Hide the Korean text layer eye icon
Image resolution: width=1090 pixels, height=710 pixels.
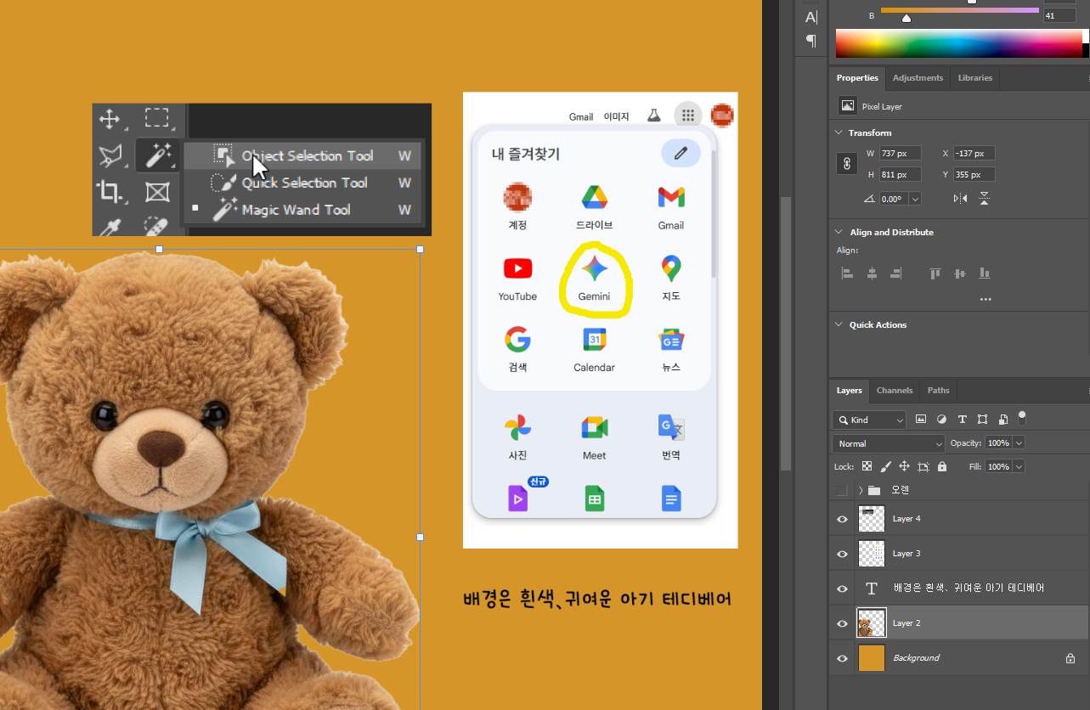click(x=843, y=589)
